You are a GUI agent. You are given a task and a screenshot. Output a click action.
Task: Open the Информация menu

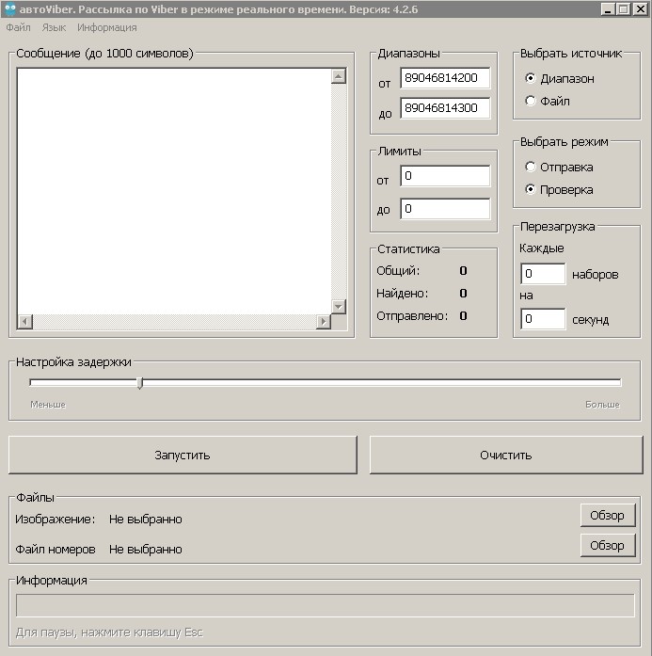tap(107, 27)
